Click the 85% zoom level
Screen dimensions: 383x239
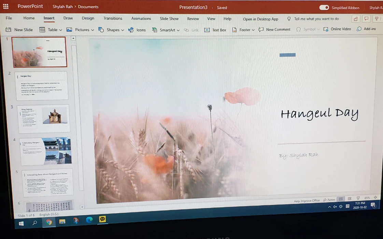[367, 198]
